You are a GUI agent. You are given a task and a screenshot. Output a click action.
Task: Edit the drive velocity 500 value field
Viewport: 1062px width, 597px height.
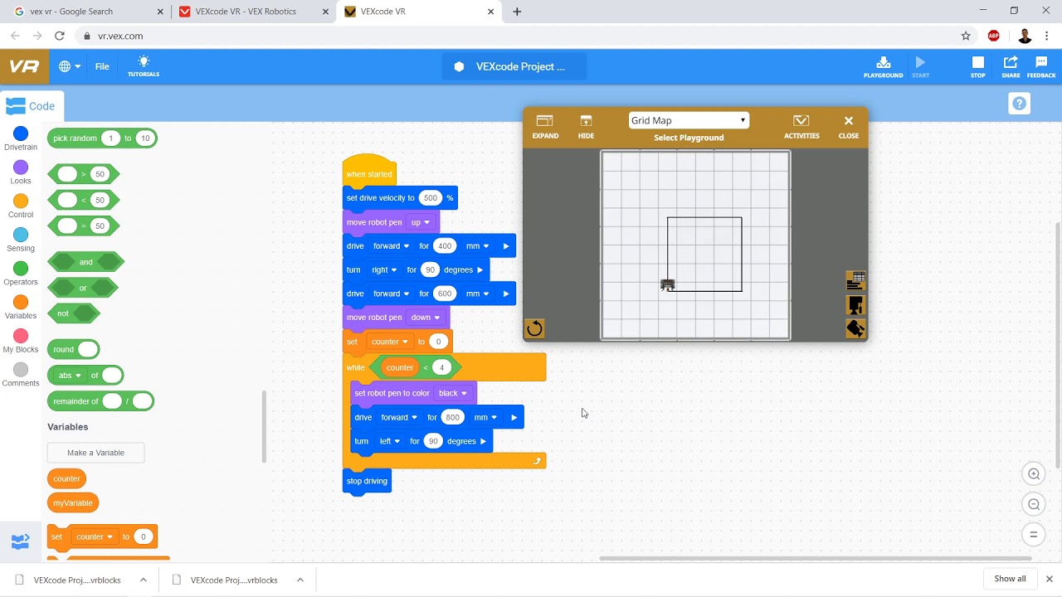430,198
